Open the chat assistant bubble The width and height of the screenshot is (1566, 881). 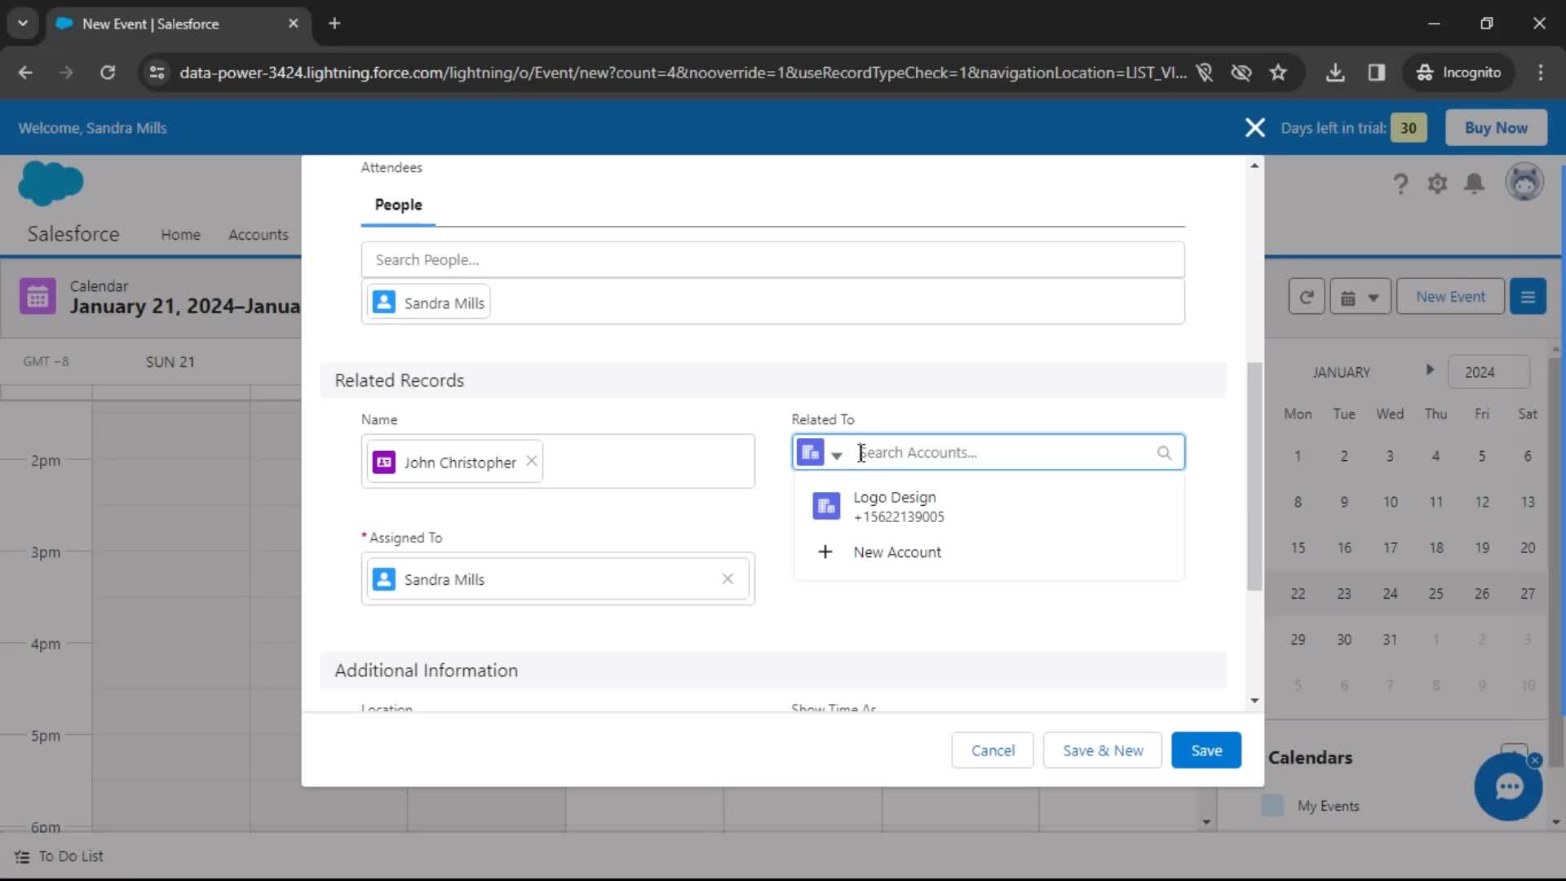click(1508, 787)
